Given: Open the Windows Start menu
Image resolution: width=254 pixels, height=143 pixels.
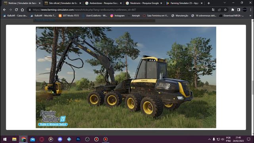Looking at the screenshot, I should point(5,139).
